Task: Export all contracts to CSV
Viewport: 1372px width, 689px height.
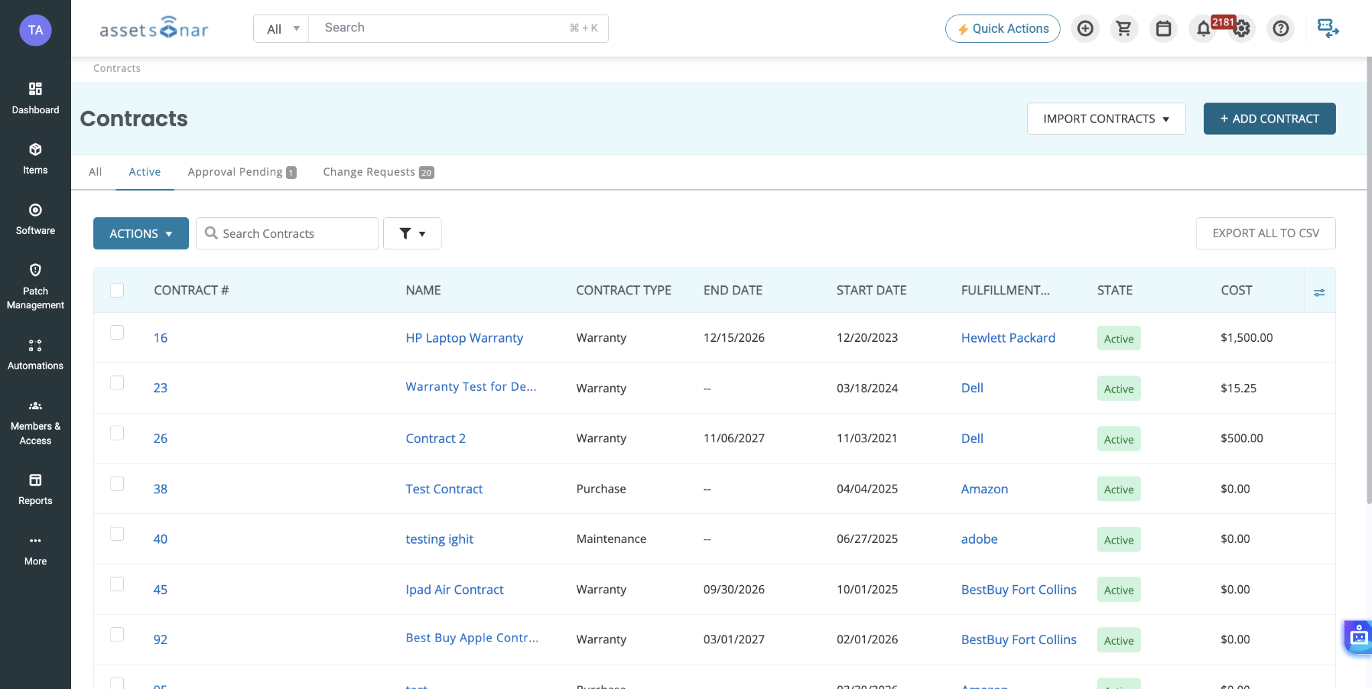Action: [x=1265, y=233]
